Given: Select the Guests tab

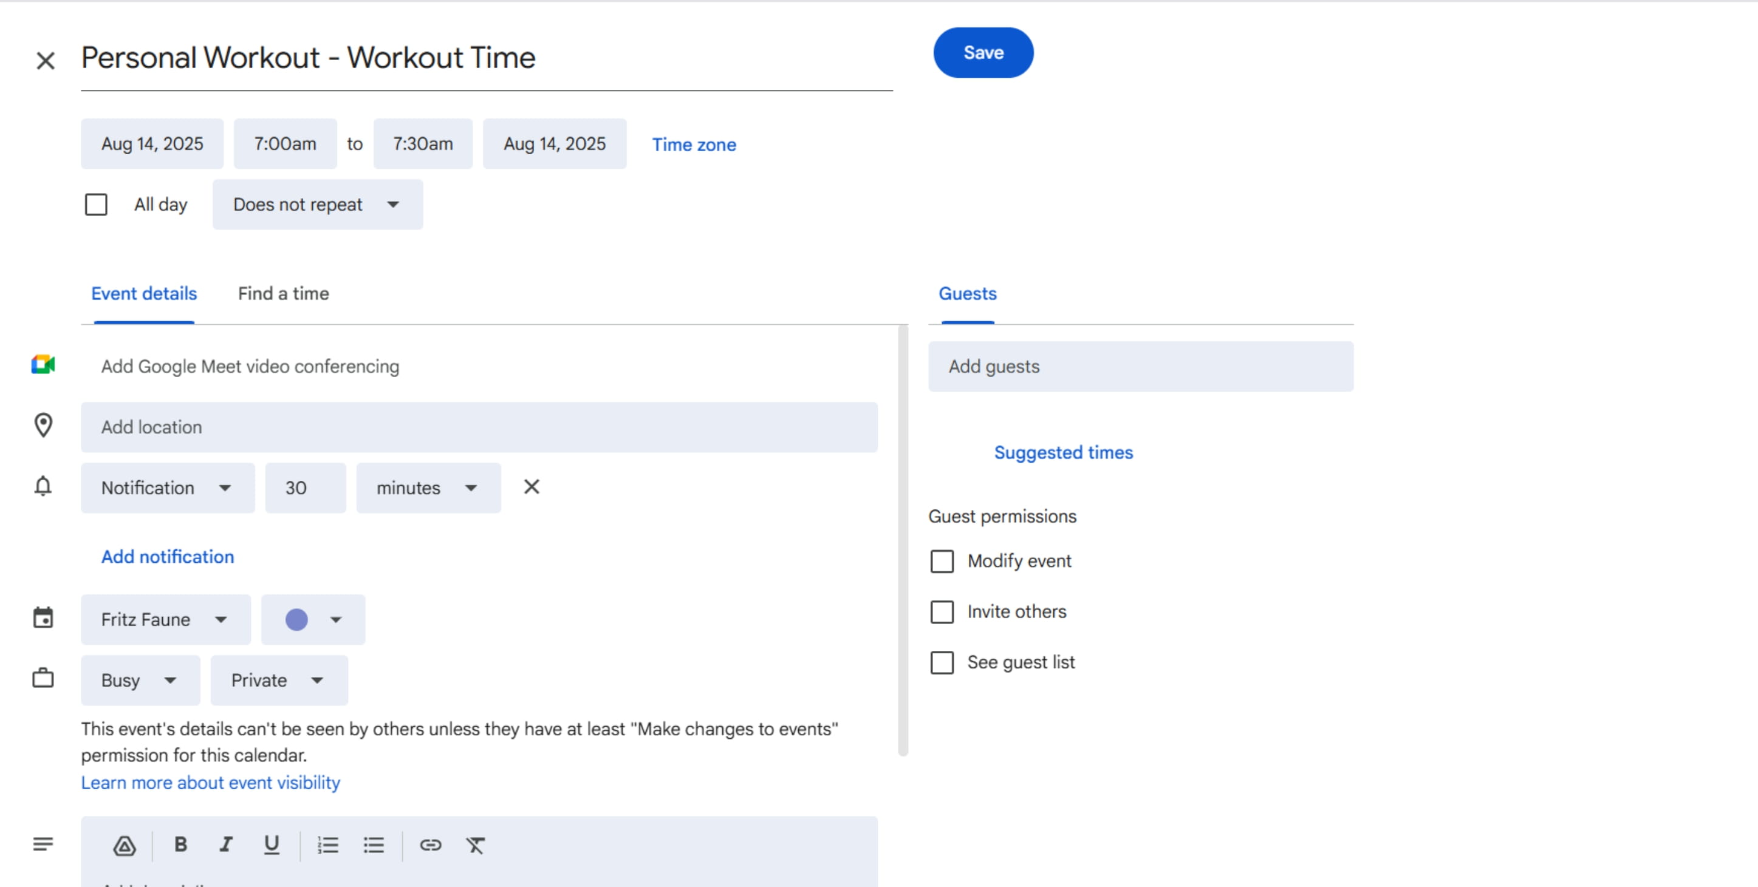Looking at the screenshot, I should coord(967,293).
